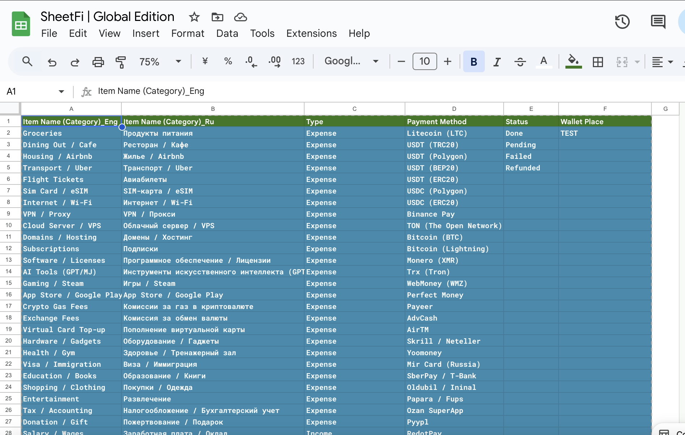The image size is (685, 435).
Task: Star the SheetFi document
Action: click(194, 17)
